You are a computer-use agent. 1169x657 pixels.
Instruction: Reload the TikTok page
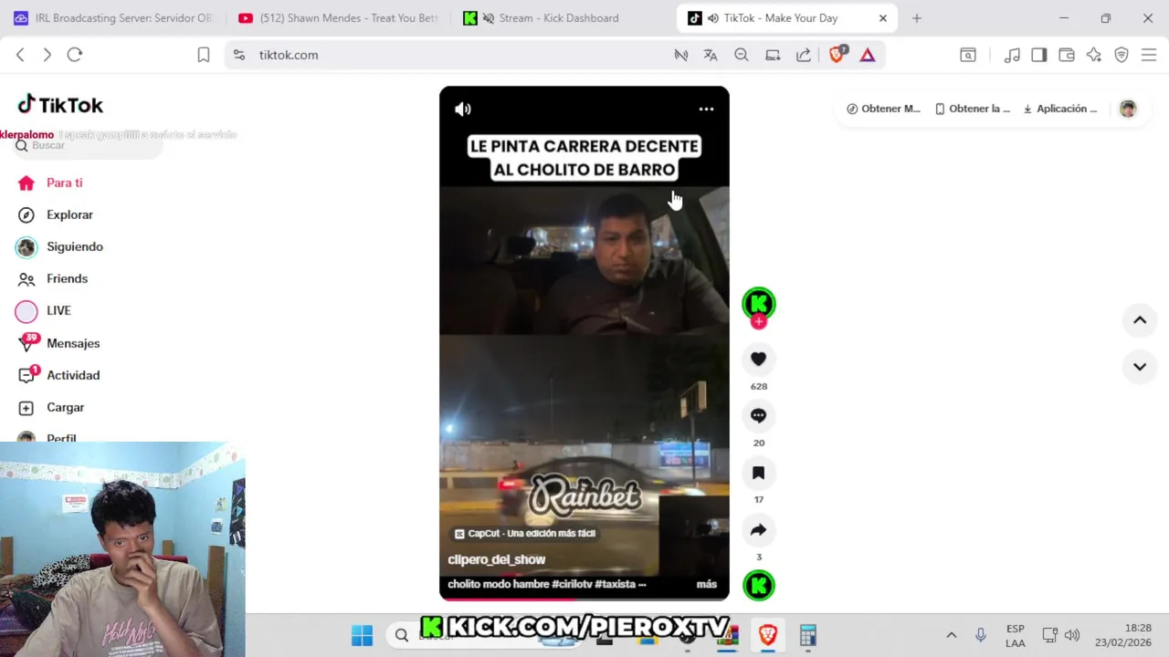(75, 55)
